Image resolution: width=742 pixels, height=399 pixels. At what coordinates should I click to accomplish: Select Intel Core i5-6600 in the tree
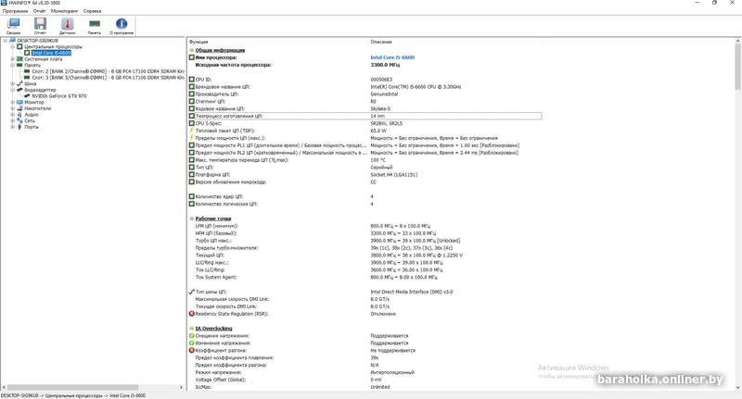tap(52, 53)
